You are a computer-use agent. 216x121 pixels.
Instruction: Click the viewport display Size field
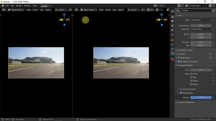pyautogui.click(x=201, y=70)
